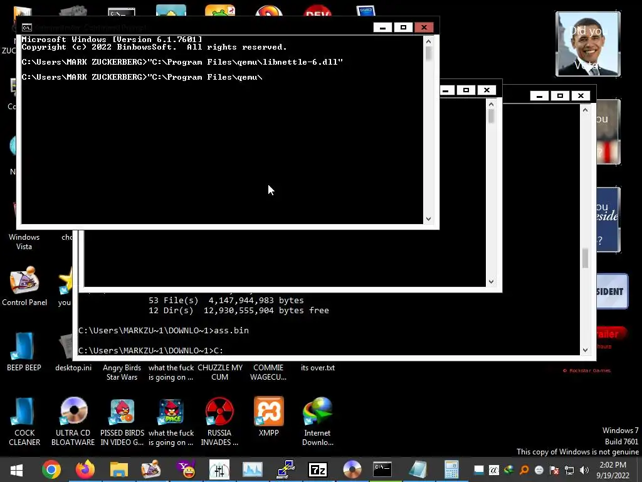Click the volume speaker tray icon
The image size is (642, 482).
tap(584, 470)
